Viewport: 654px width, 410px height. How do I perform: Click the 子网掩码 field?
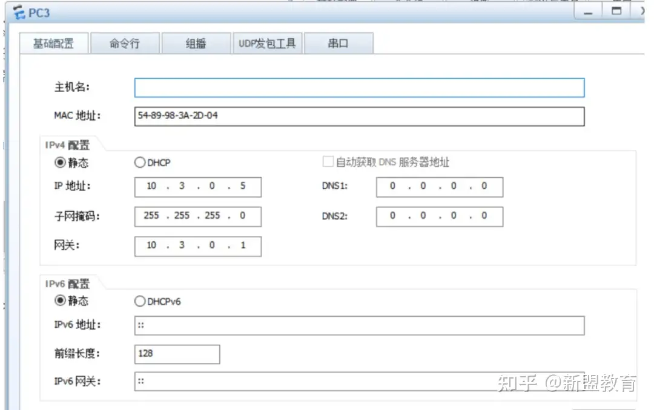(x=197, y=216)
